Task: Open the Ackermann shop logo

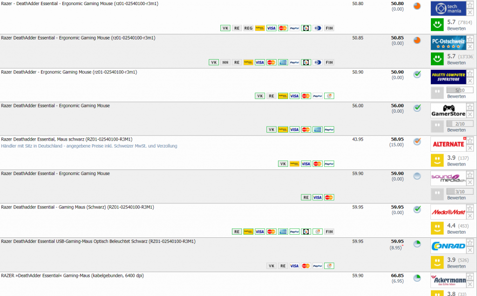Action: (x=448, y=280)
